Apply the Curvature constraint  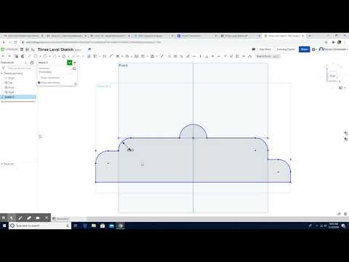[249, 56]
